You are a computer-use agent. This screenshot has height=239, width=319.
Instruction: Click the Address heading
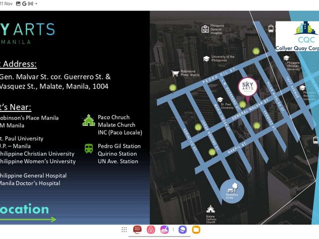click(x=20, y=64)
